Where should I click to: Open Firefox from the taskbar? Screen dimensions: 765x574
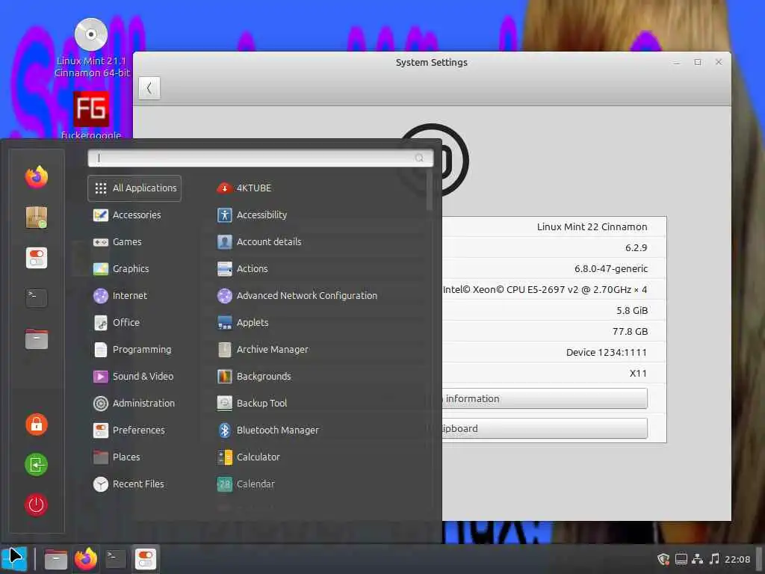pos(86,559)
